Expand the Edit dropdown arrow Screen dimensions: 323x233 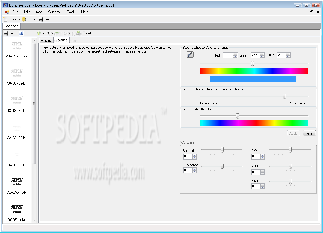(x=34, y=33)
